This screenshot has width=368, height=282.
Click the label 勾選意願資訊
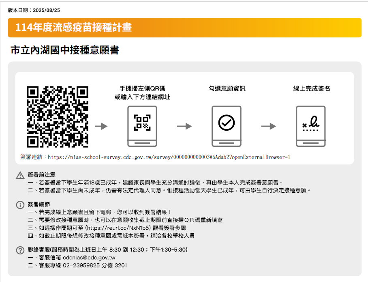pos(227,88)
